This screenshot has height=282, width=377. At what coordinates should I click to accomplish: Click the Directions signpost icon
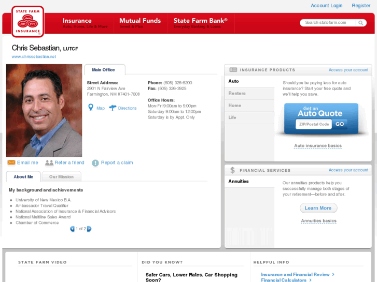pos(113,108)
